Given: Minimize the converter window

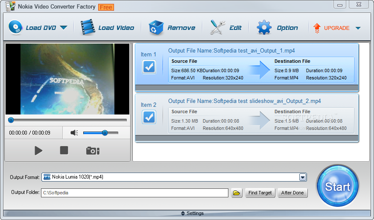Looking at the screenshot, I should click(x=340, y=5).
